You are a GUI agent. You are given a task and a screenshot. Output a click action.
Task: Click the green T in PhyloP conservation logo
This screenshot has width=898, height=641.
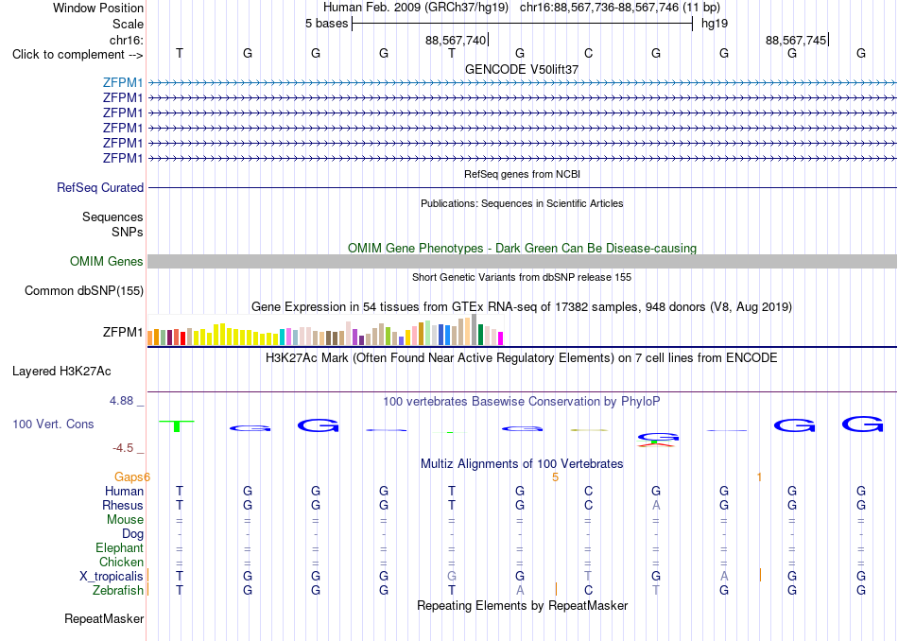coord(177,425)
